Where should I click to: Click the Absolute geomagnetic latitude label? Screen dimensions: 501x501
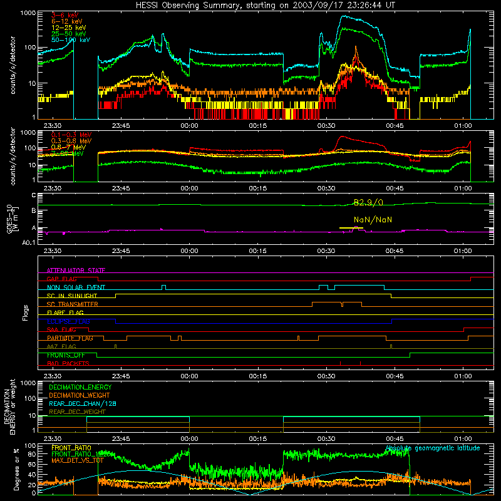[x=433, y=448]
